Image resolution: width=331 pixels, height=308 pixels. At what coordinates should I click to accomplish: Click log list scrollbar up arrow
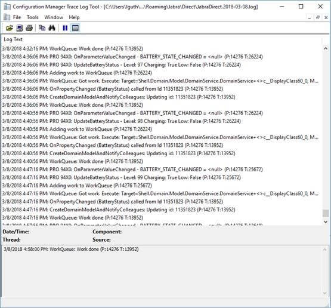(x=326, y=48)
